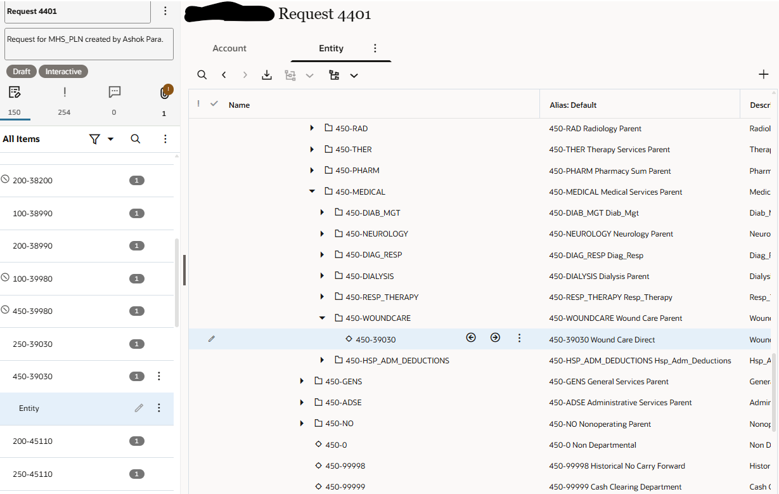
Task: Open the dropdown beside the hierarchy view icon
Action: (x=354, y=75)
